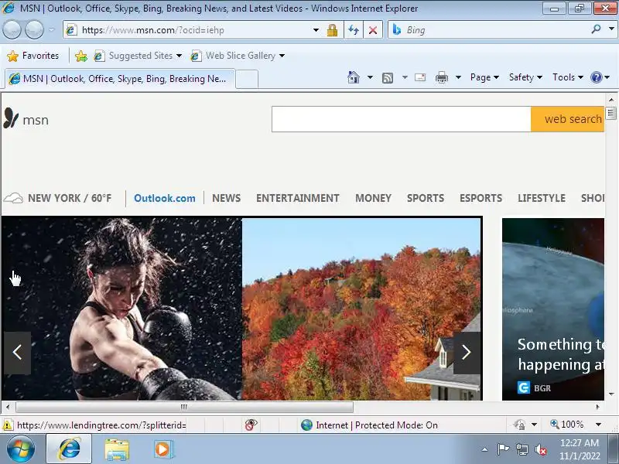Open the LIFESTYLE navigation item
The width and height of the screenshot is (619, 464).
(x=542, y=198)
